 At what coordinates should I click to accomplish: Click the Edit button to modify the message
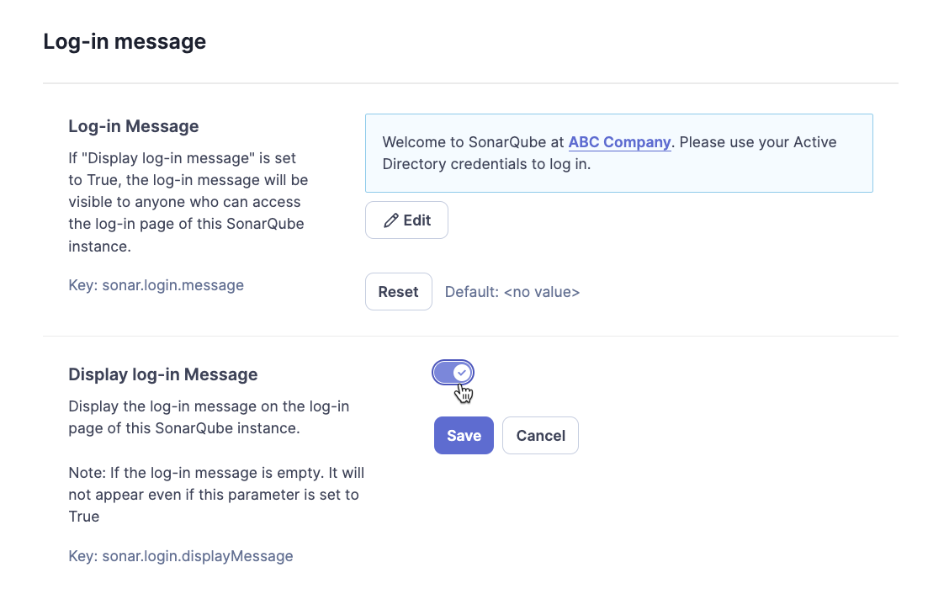(406, 220)
